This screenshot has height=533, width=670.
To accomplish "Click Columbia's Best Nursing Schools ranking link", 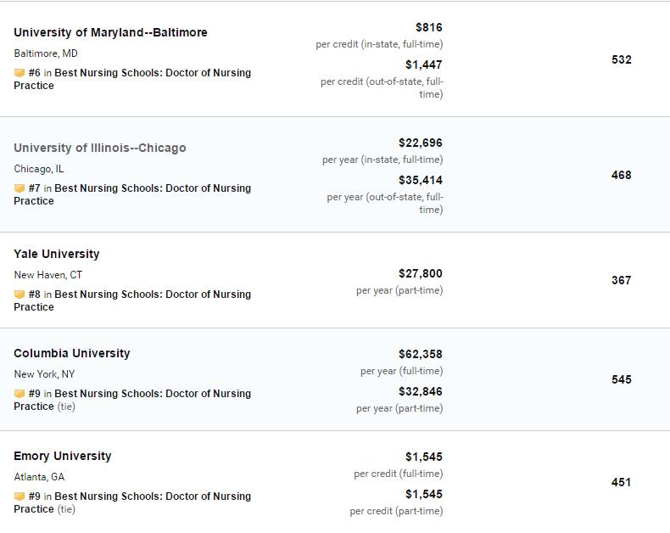I will [132, 400].
